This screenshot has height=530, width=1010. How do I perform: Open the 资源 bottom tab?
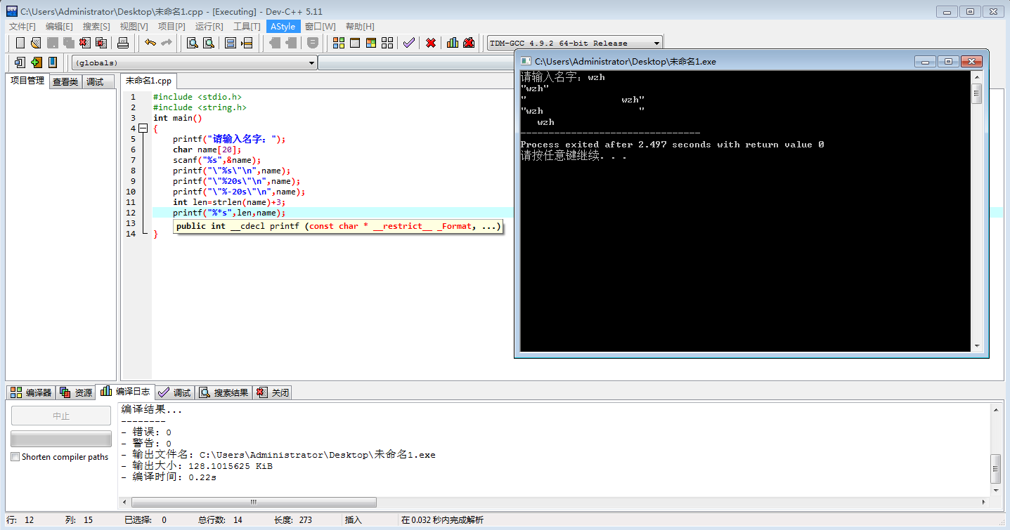point(76,392)
